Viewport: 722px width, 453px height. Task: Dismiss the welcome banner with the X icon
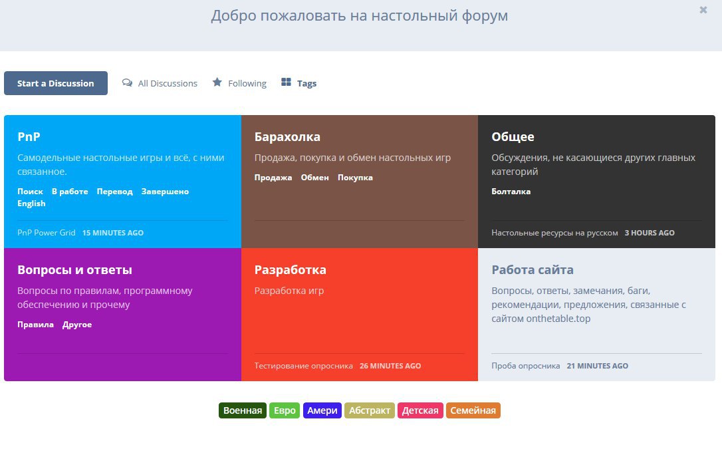703,10
